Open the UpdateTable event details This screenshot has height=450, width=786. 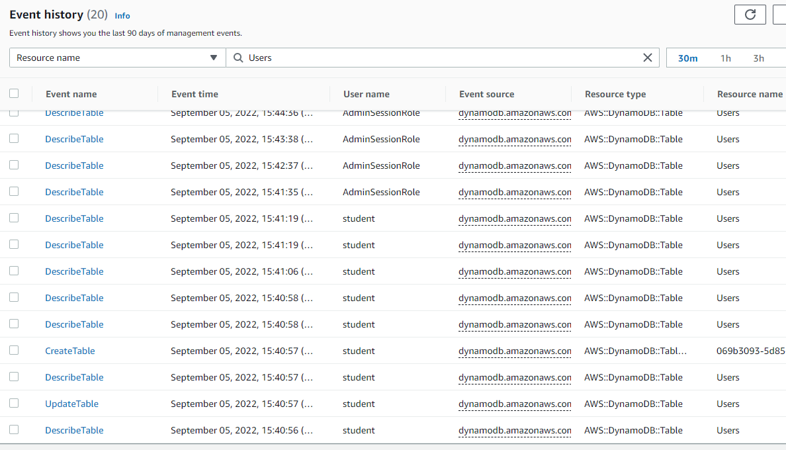71,403
